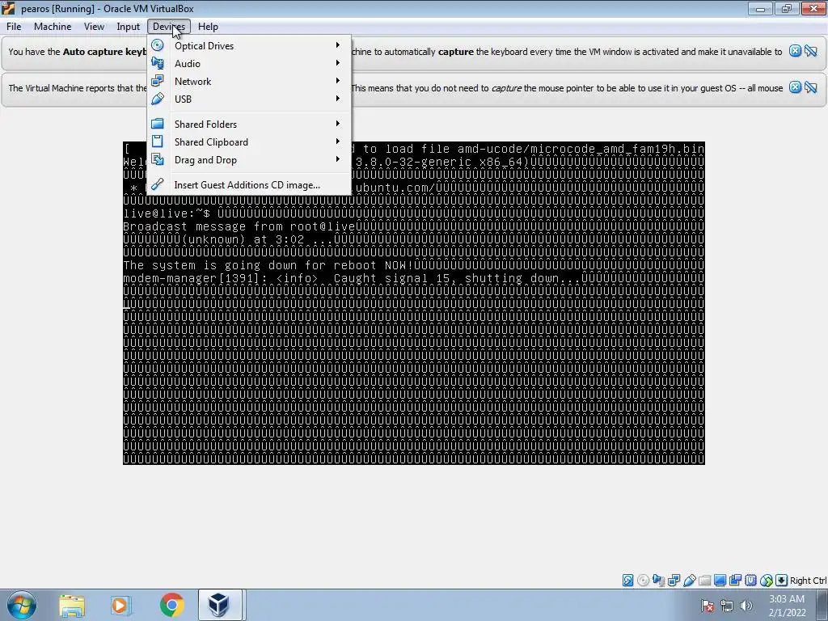
Task: Click the Network icon in Devices menu
Action: coord(158,82)
